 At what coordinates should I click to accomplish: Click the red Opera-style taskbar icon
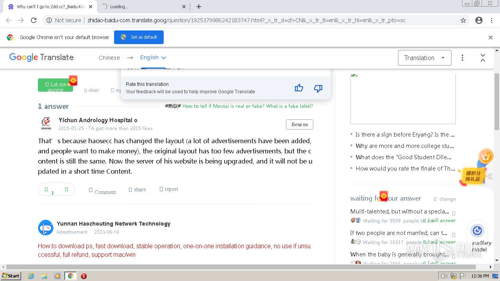[x=84, y=276]
